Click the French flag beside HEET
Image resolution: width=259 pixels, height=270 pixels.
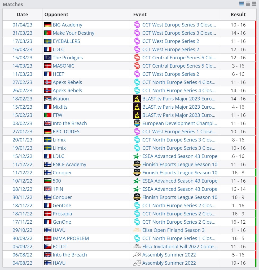coord(48,74)
